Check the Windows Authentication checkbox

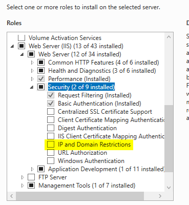click(51, 161)
